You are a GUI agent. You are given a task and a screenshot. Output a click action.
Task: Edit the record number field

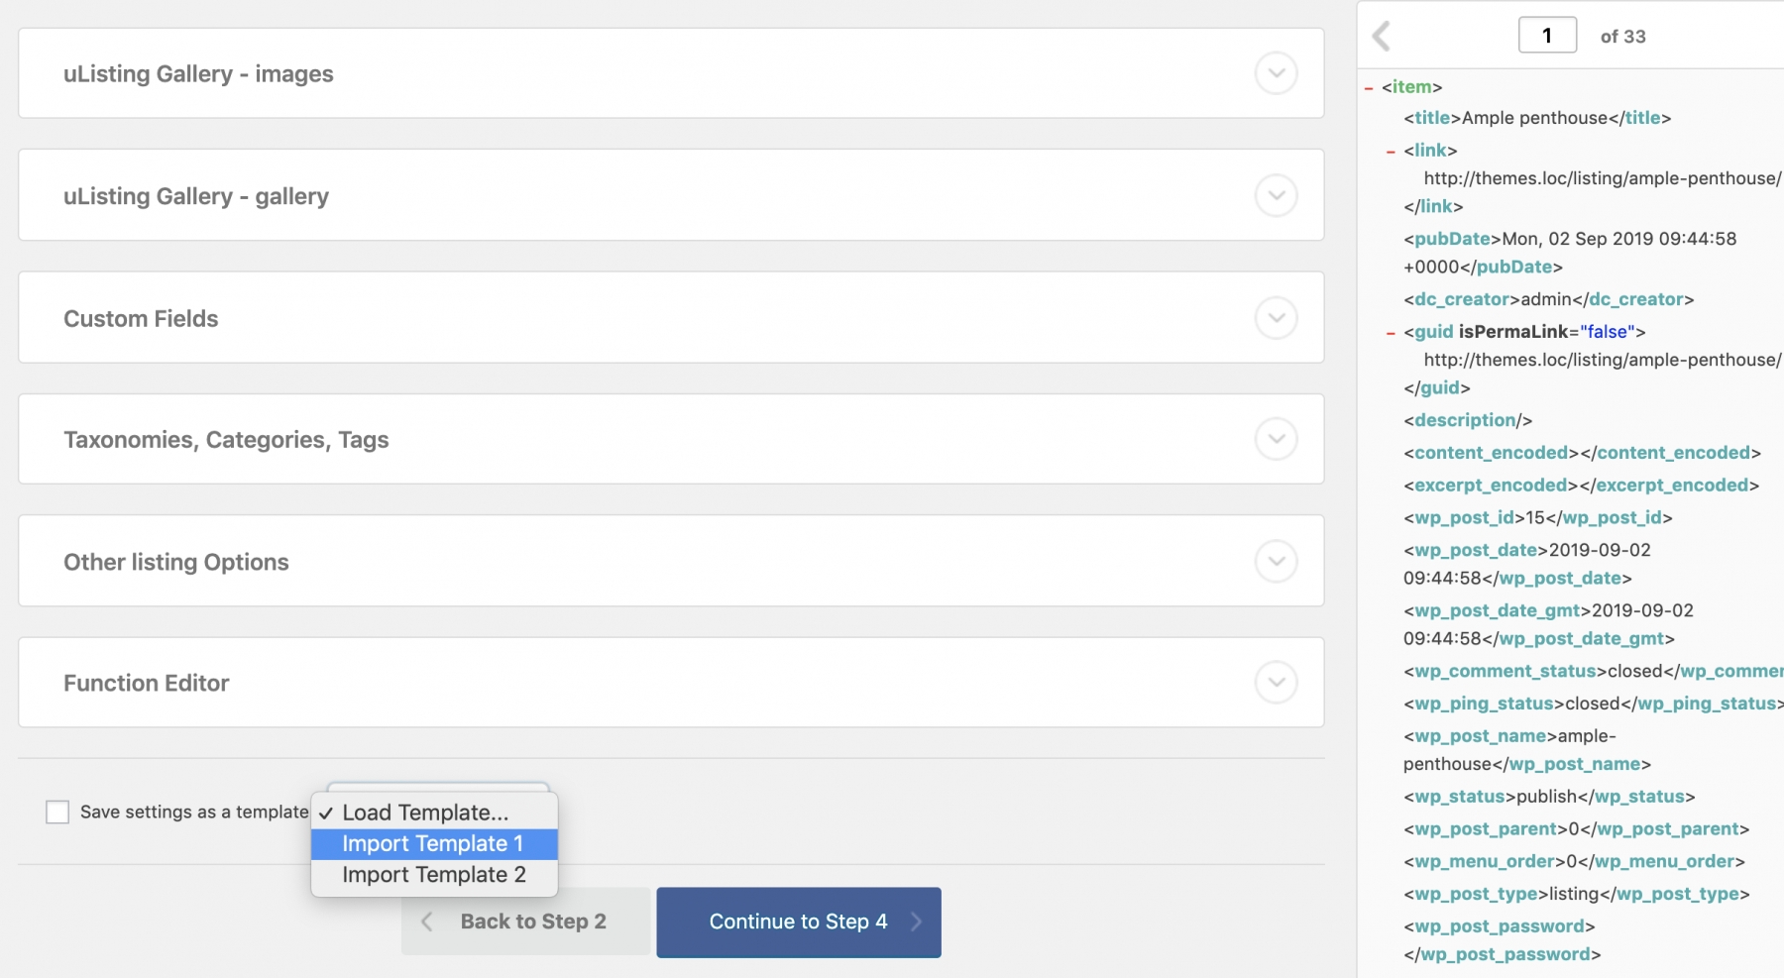point(1547,37)
